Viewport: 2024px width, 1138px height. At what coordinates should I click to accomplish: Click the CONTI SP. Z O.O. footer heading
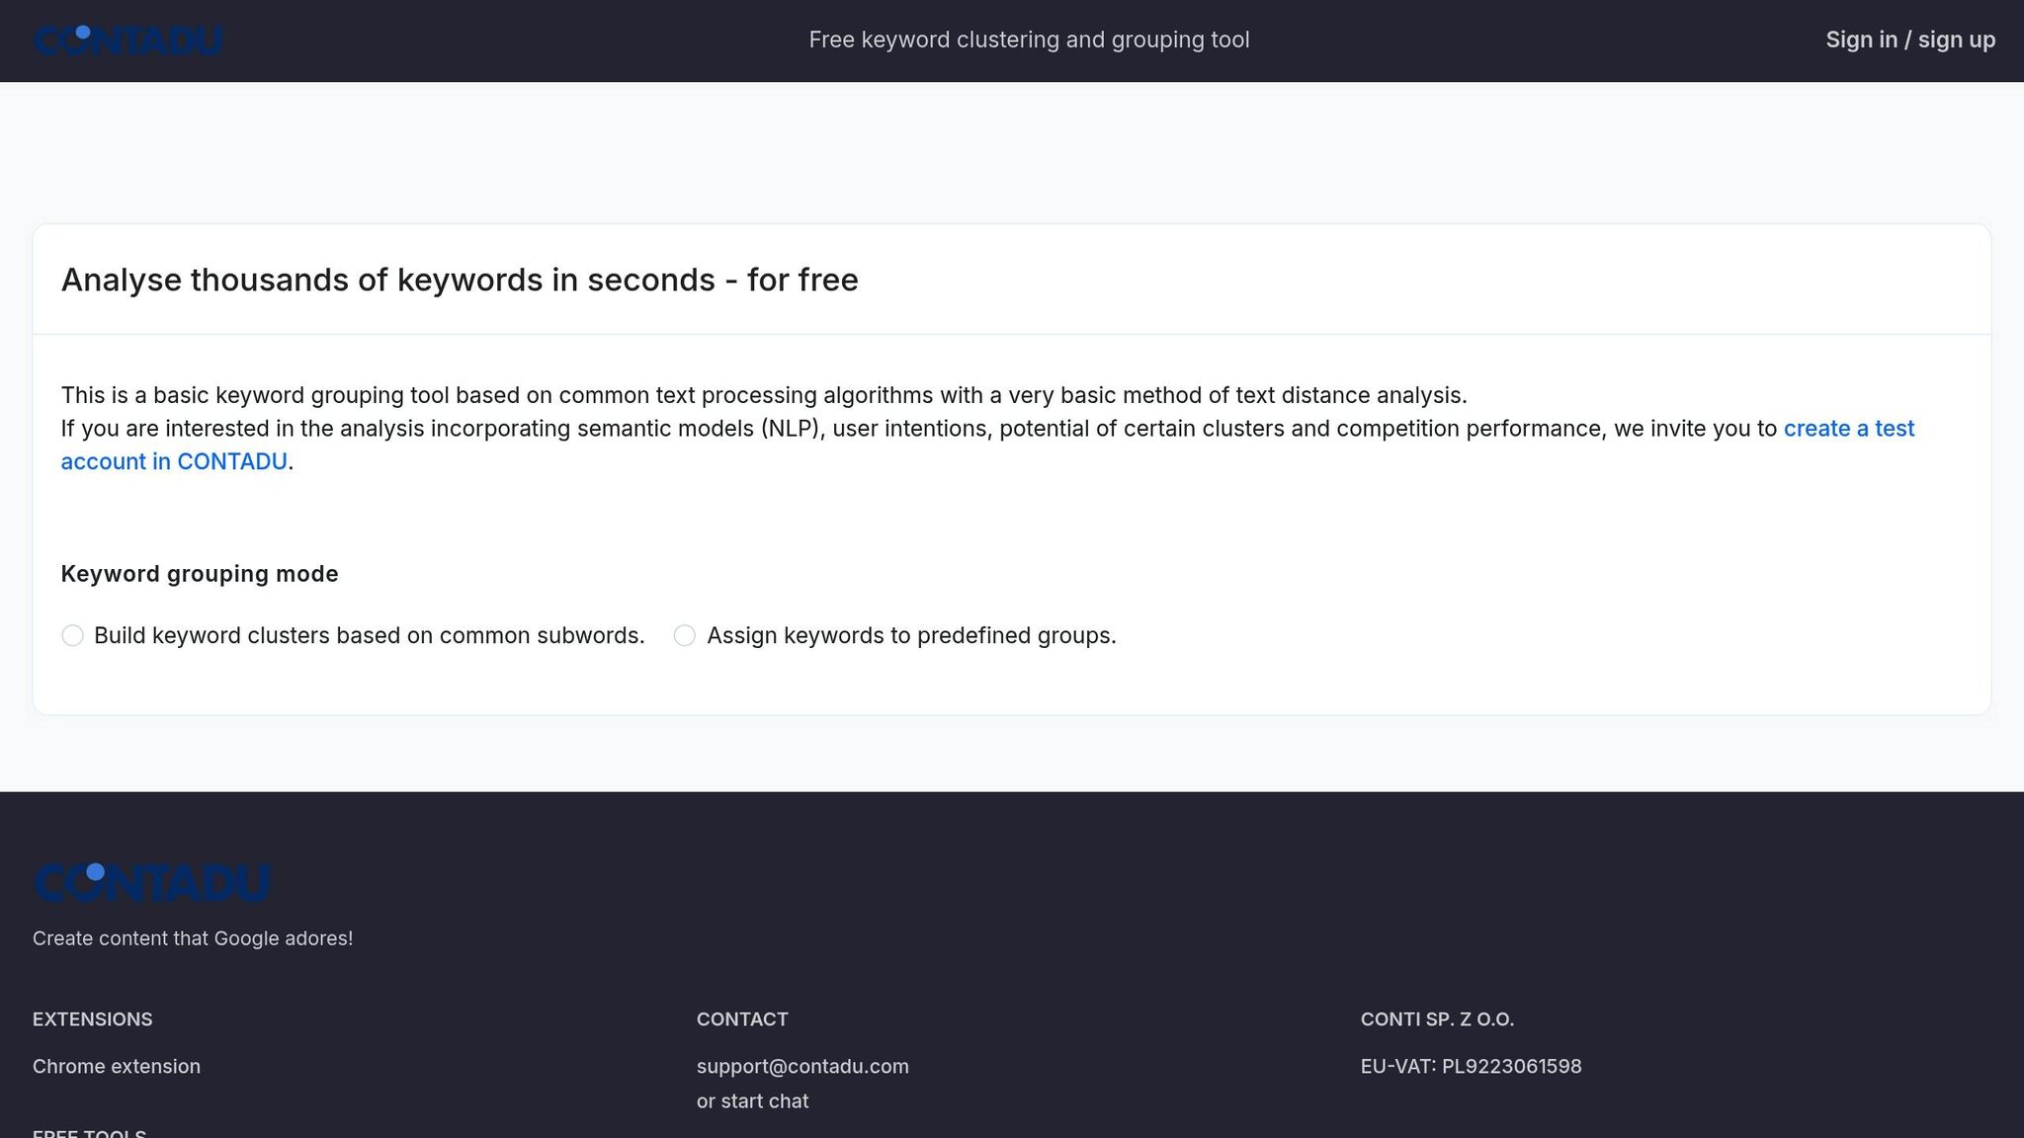click(1437, 1019)
